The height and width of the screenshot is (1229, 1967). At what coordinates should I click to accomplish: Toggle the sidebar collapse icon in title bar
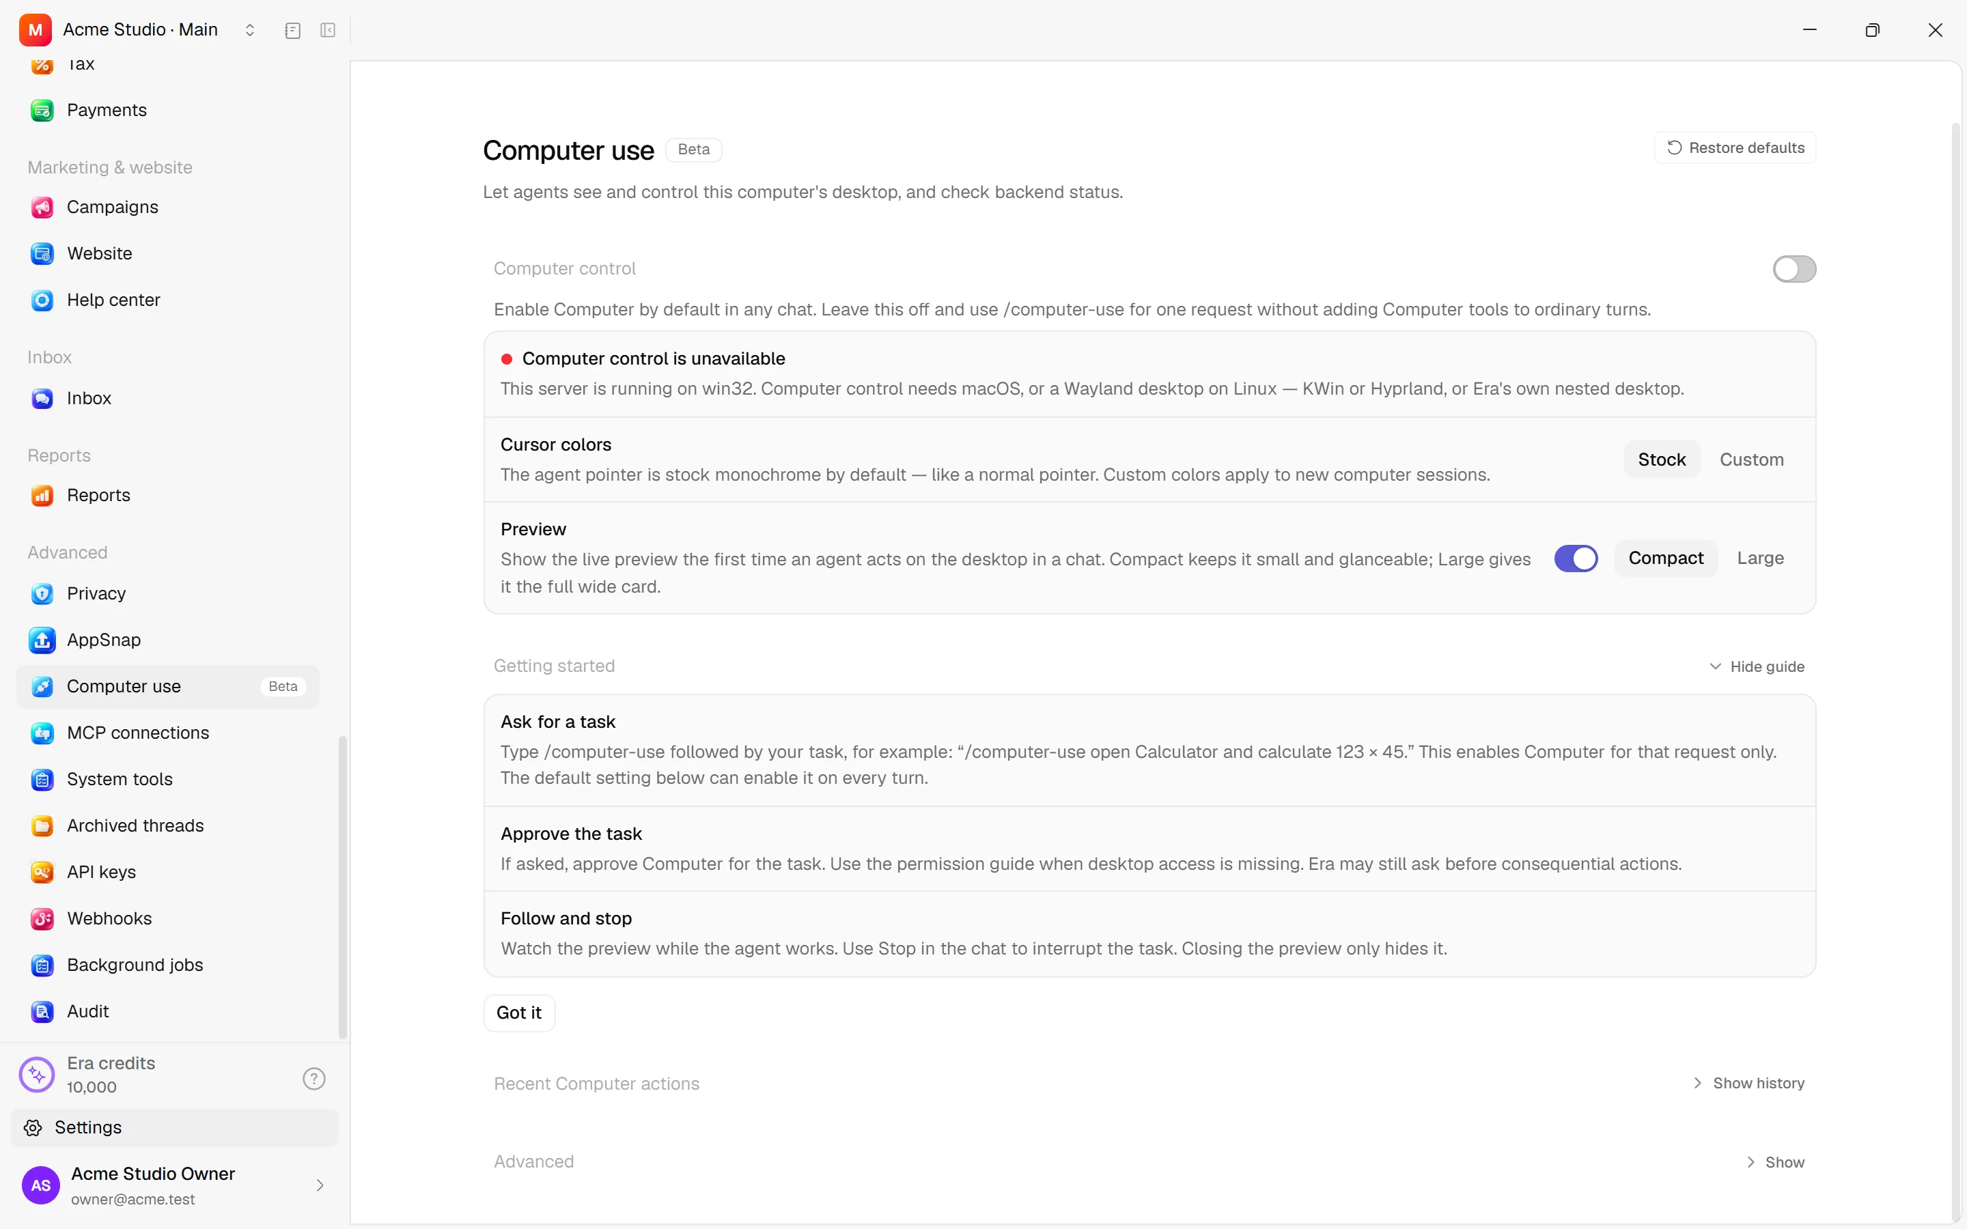pos(328,30)
